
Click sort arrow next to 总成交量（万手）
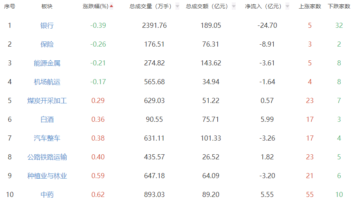[x=177, y=6]
